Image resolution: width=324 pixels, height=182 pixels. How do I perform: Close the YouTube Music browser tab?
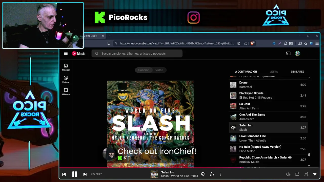point(103,36)
